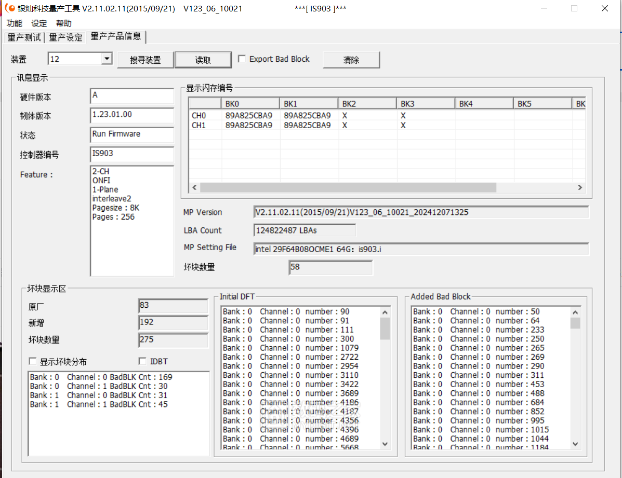Screen dimensions: 622x478
Task: Toggle the 显示坏块分布 checkbox
Action: pyautogui.click(x=33, y=361)
